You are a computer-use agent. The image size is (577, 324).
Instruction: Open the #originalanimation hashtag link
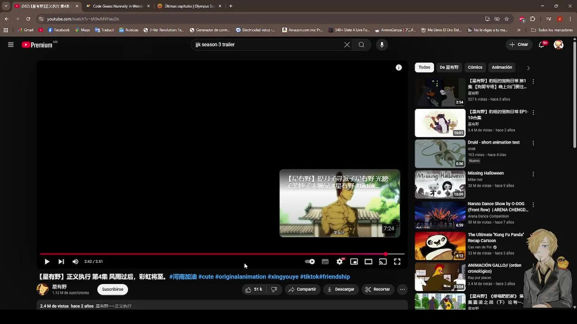[x=240, y=277]
